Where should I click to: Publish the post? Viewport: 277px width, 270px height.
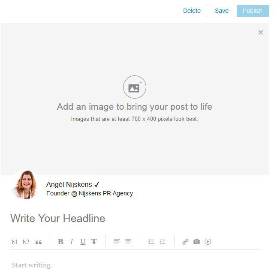253,11
